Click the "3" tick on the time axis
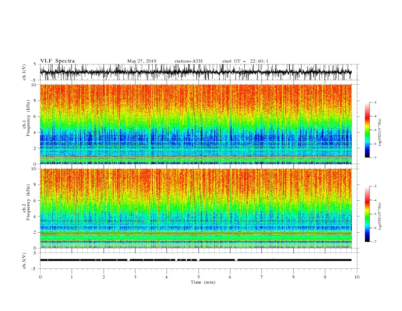The image size is (402, 311). pyautogui.click(x=135, y=277)
